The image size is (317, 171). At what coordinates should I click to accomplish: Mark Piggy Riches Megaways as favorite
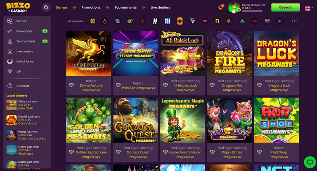tap(213, 152)
